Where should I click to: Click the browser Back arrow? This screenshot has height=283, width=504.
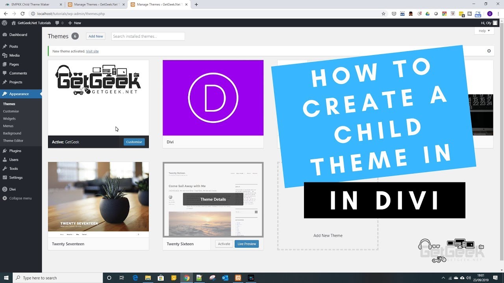6,13
